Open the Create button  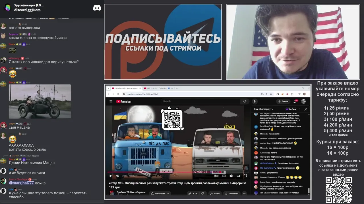point(283,101)
